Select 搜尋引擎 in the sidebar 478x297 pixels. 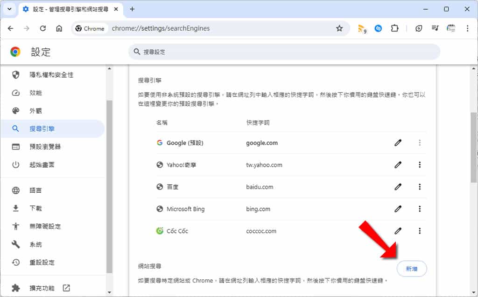tap(52, 128)
